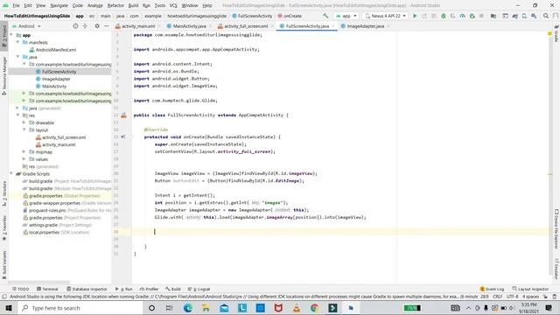560x315 pixels.
Task: Open the Device File Explorer side panel
Action: pyautogui.click(x=556, y=229)
